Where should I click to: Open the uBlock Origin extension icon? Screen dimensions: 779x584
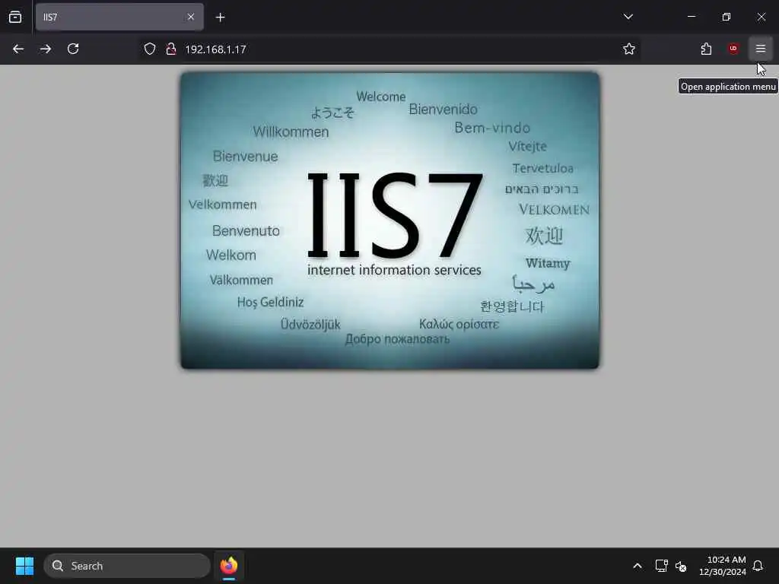point(733,49)
